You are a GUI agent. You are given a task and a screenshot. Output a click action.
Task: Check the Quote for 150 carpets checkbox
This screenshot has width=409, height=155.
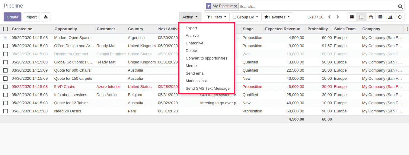pos(5,79)
